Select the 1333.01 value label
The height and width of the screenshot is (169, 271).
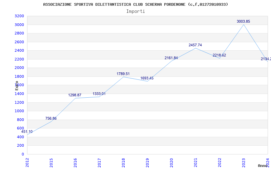99,94
